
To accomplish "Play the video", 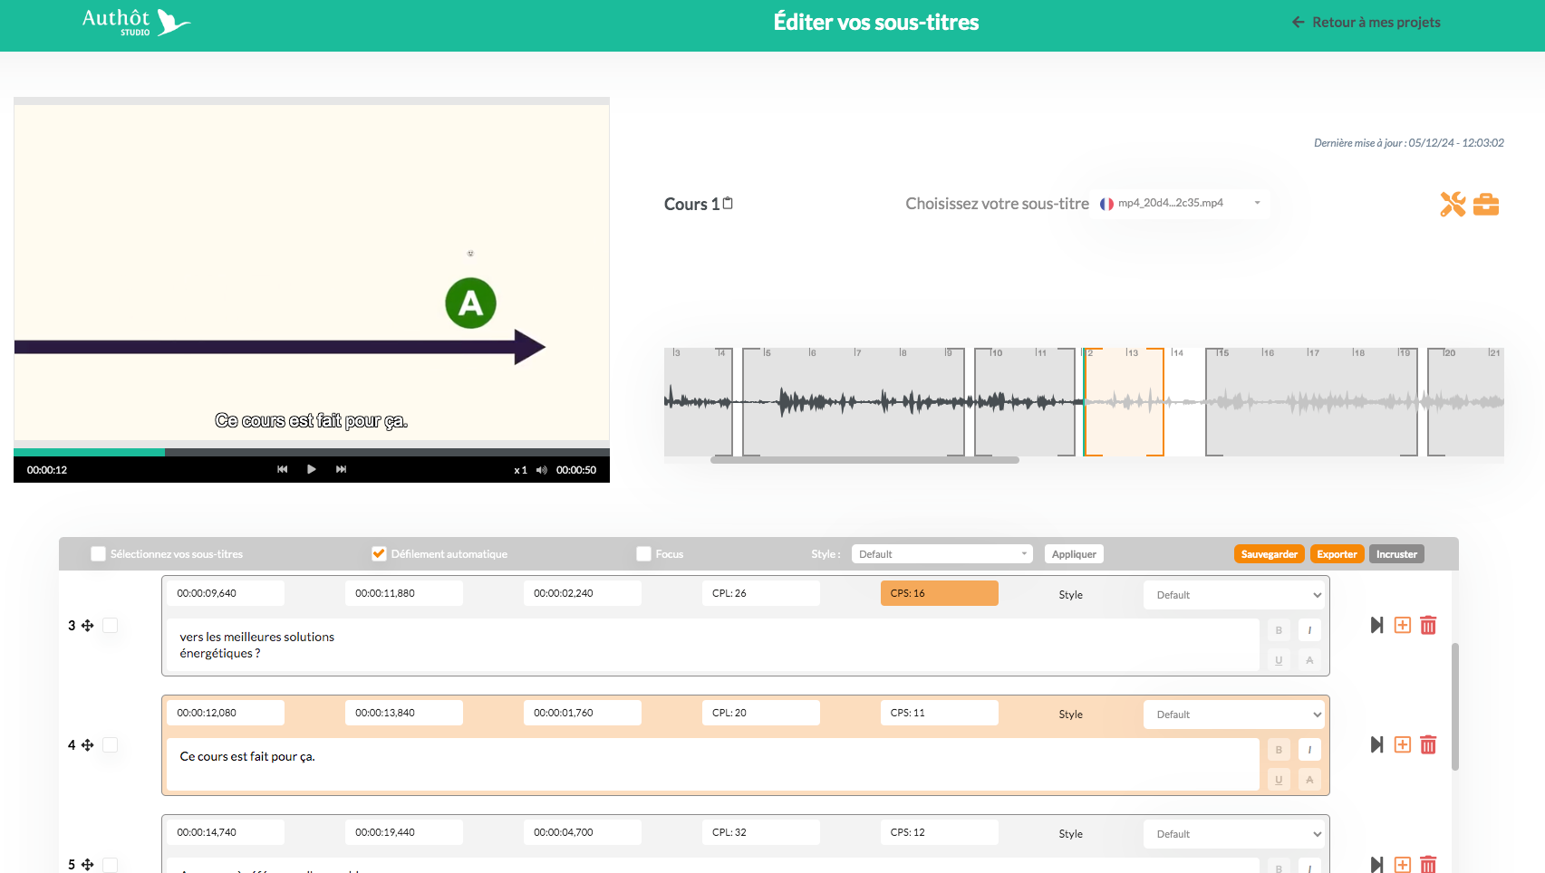I will [x=311, y=469].
